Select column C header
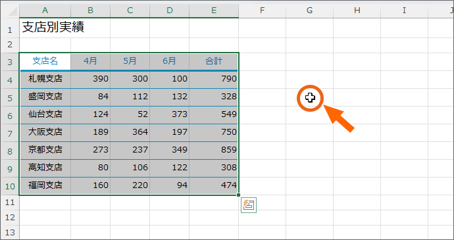The image size is (454, 240). click(x=130, y=11)
